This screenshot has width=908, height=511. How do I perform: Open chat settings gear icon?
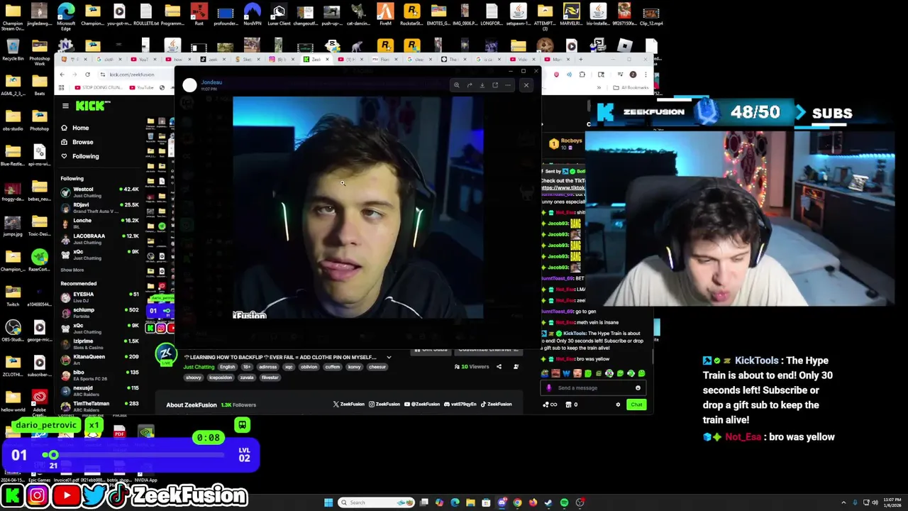click(618, 405)
